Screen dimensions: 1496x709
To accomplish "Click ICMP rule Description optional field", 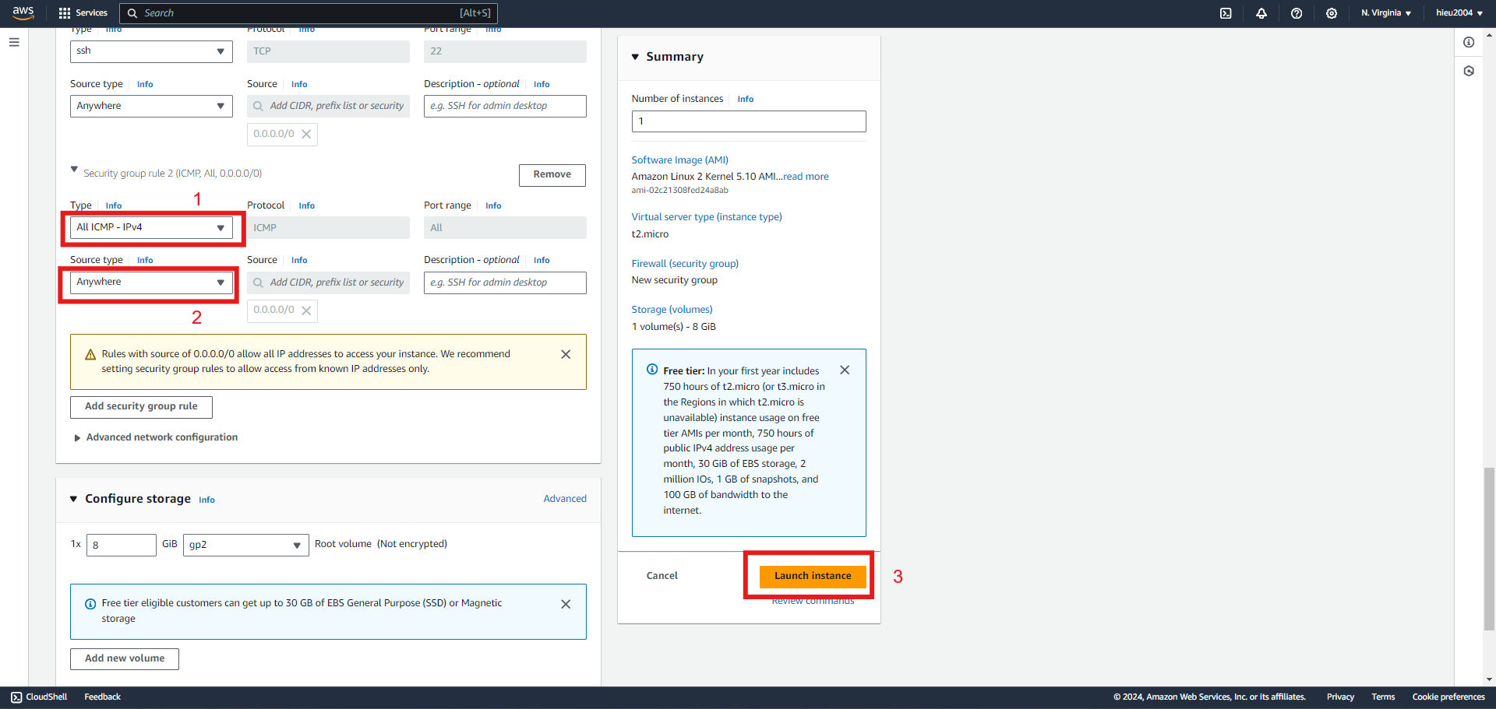I will (x=505, y=283).
